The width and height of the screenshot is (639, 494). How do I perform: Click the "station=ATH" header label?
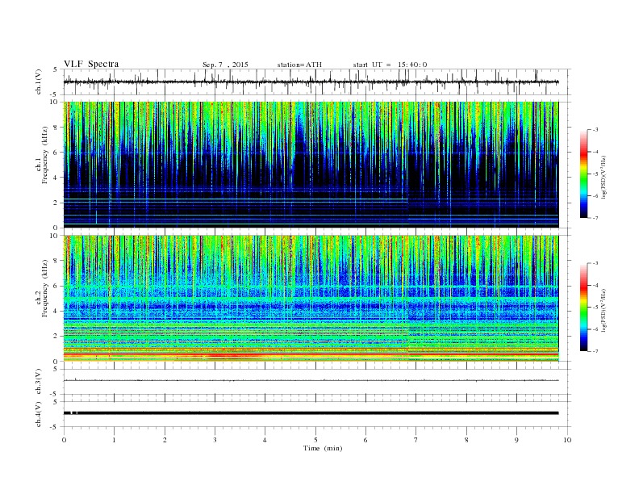[x=299, y=65]
